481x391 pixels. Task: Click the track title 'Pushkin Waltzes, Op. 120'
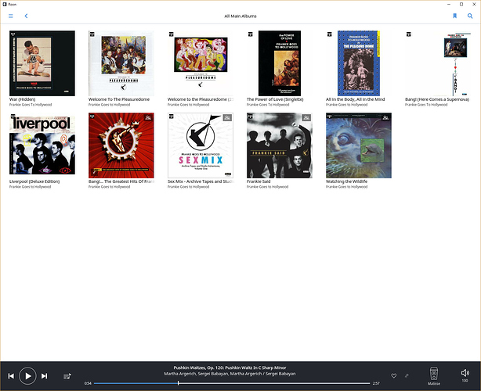click(x=230, y=368)
